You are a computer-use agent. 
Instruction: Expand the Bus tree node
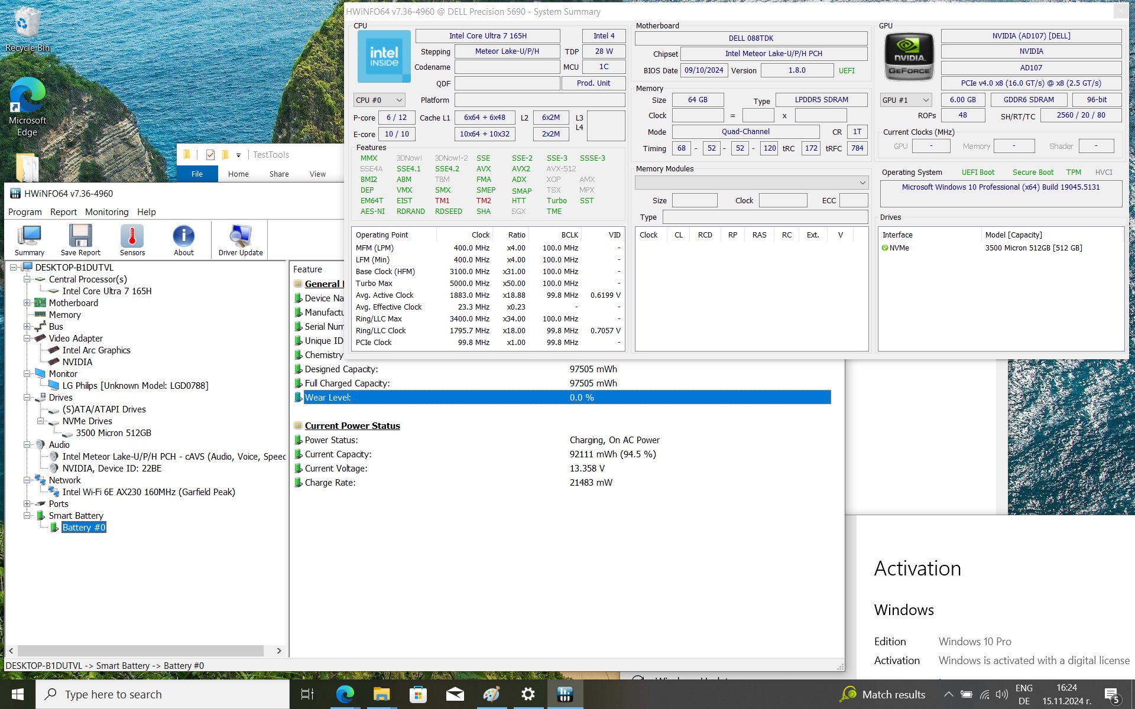pos(27,327)
